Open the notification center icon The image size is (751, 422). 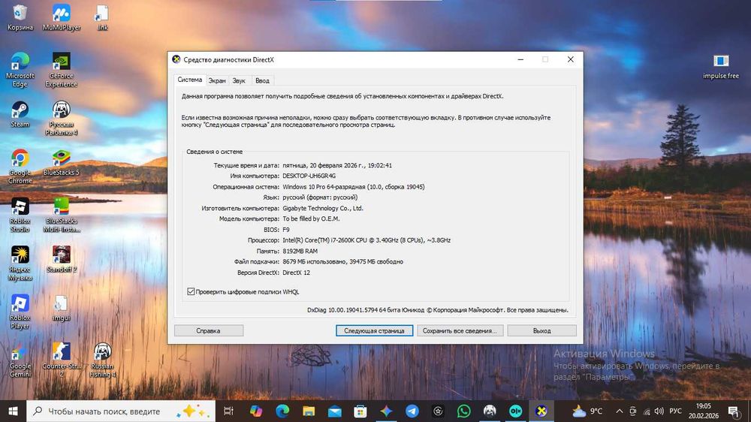tap(733, 411)
